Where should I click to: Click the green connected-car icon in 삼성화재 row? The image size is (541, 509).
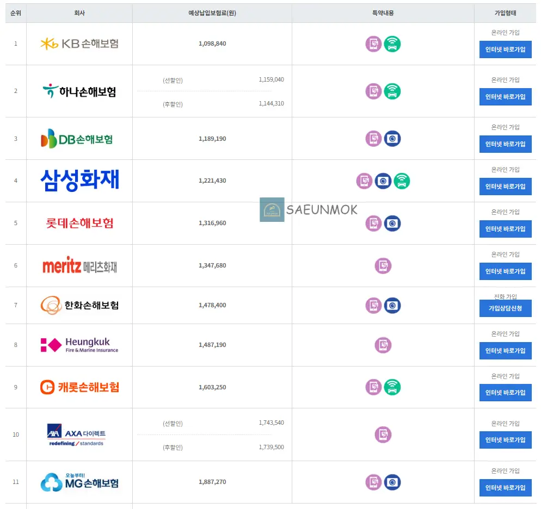[x=402, y=181]
